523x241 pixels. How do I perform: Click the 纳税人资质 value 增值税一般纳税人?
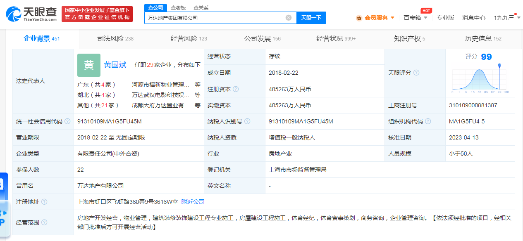[292, 137]
